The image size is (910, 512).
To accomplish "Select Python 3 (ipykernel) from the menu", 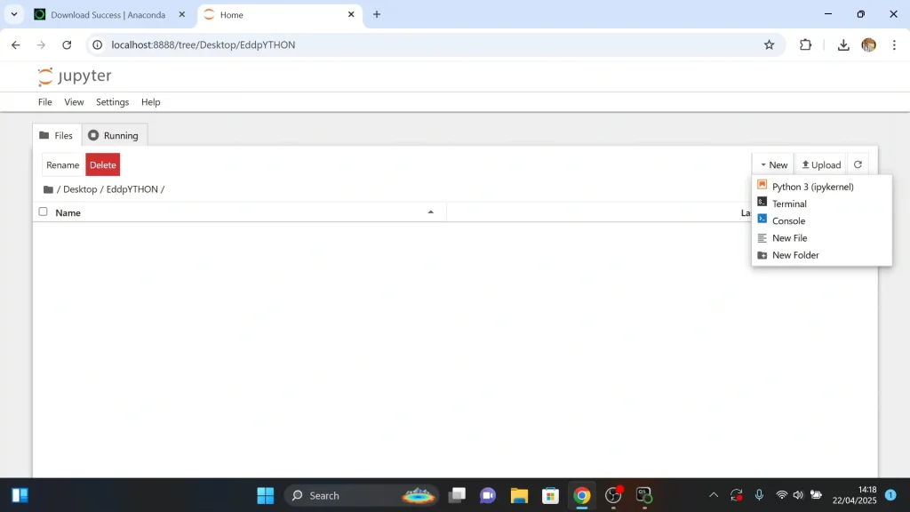I will 812,187.
